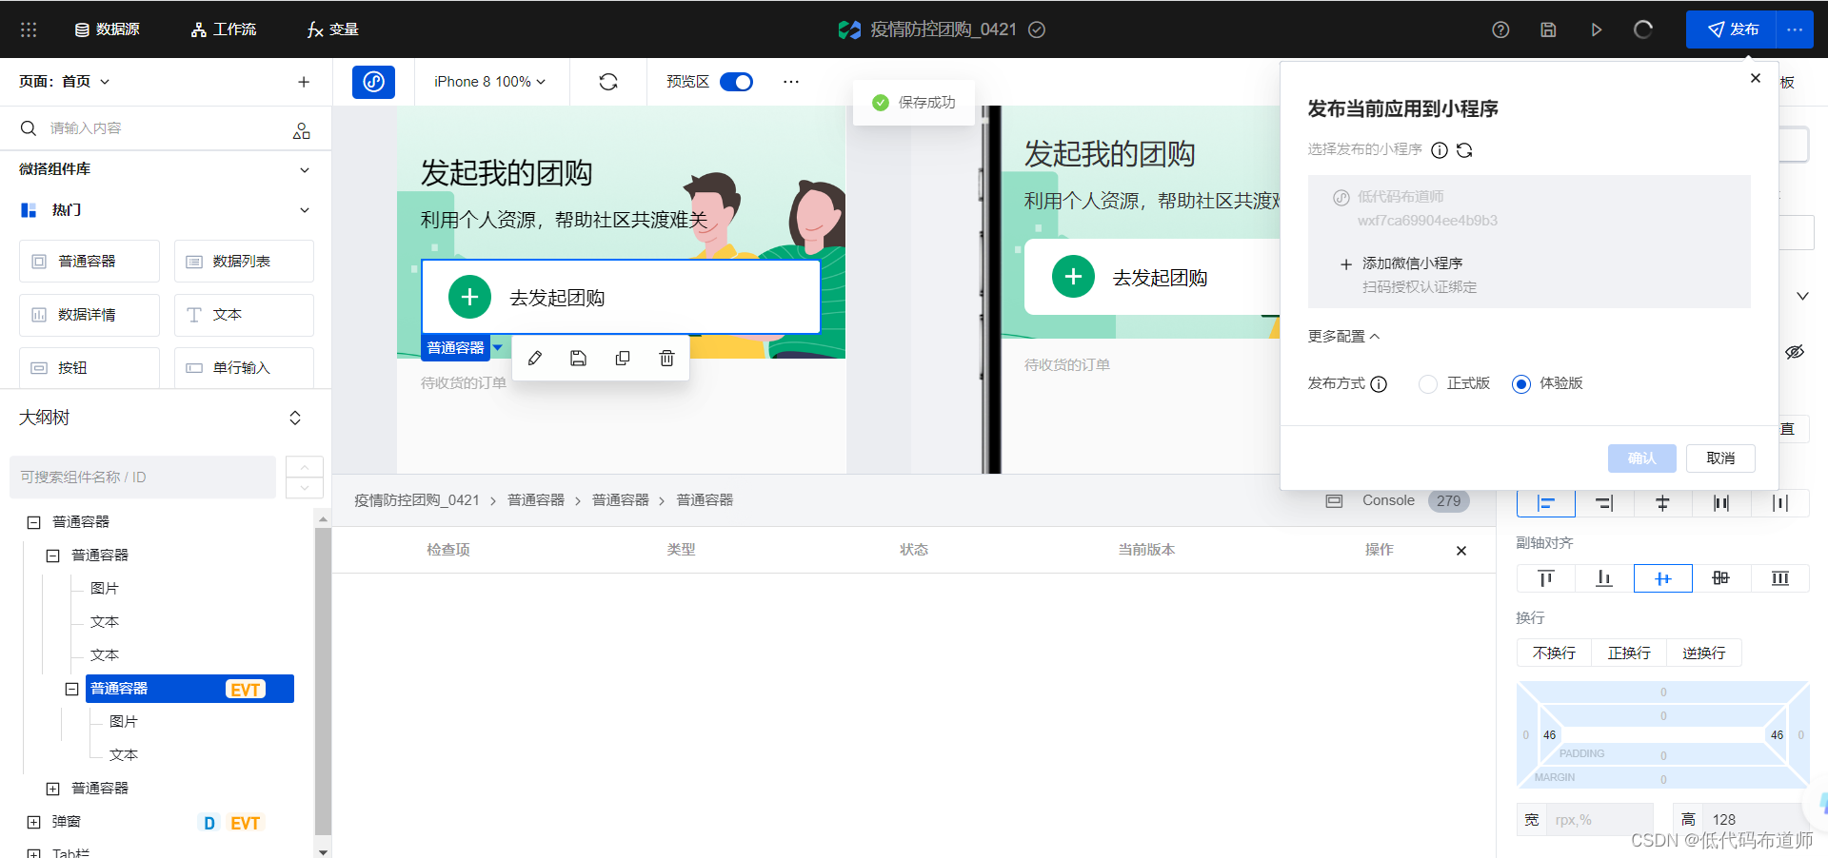Click the 取消 button in publish dialog
The image size is (1828, 858).
(x=1720, y=458)
